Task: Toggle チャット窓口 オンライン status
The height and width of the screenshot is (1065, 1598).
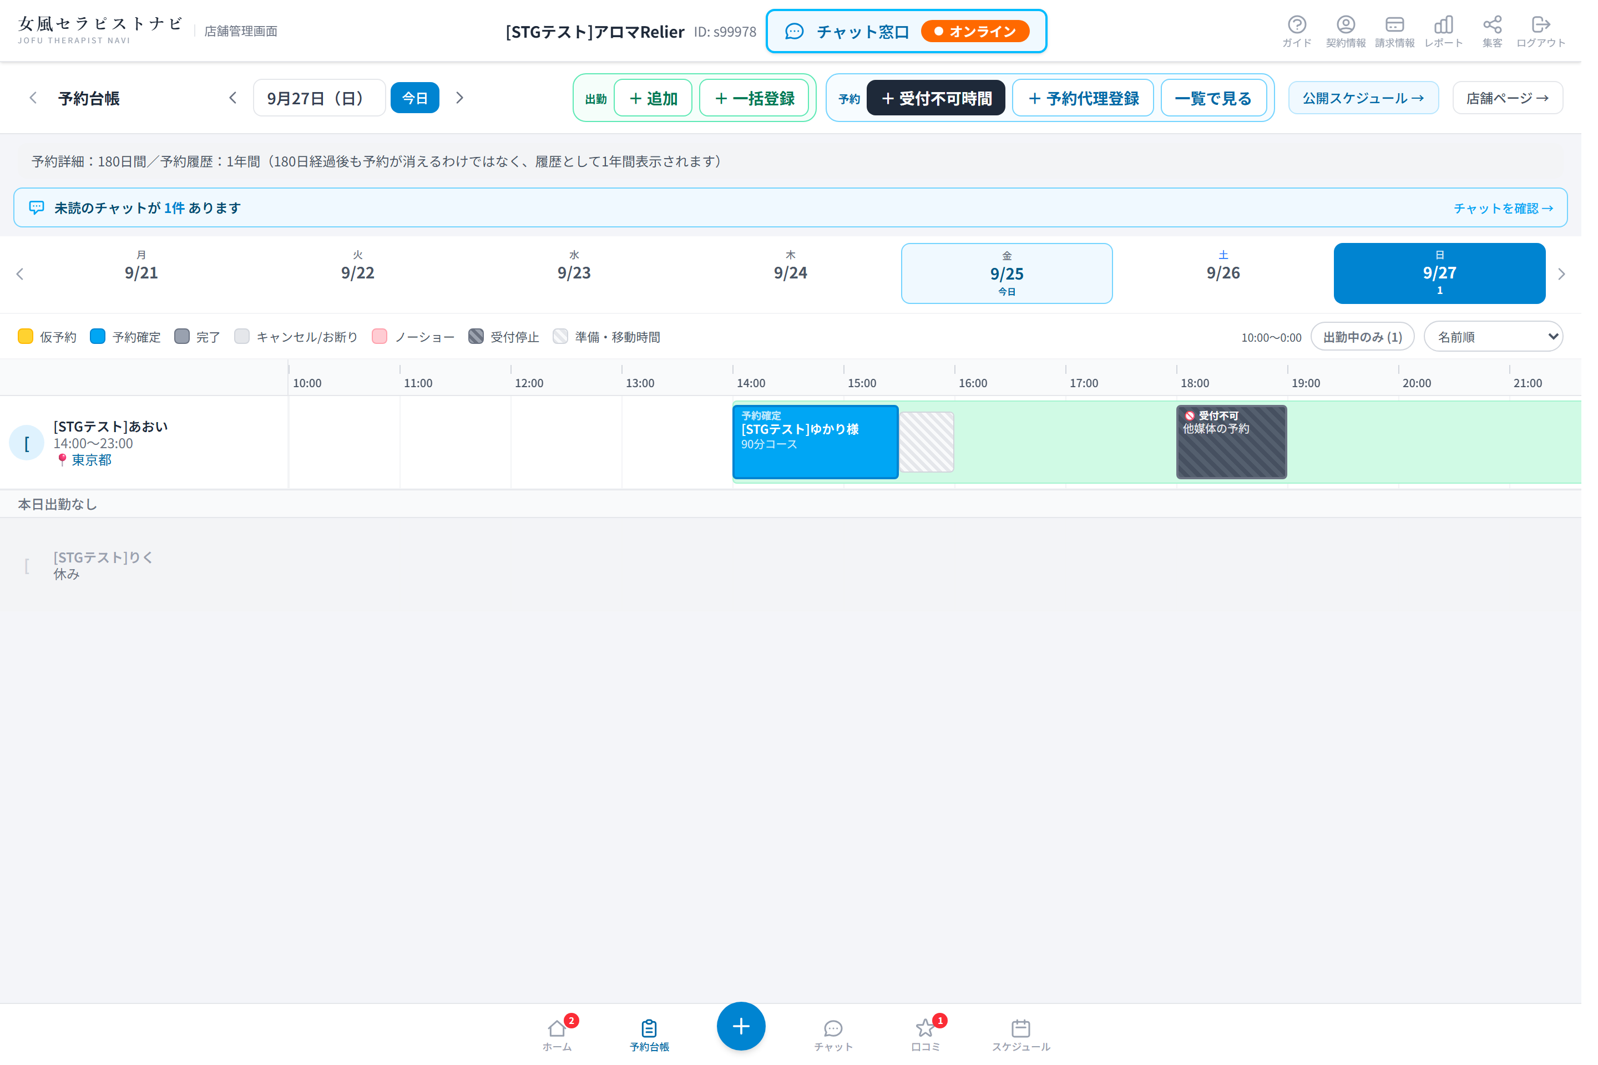Action: click(x=915, y=31)
